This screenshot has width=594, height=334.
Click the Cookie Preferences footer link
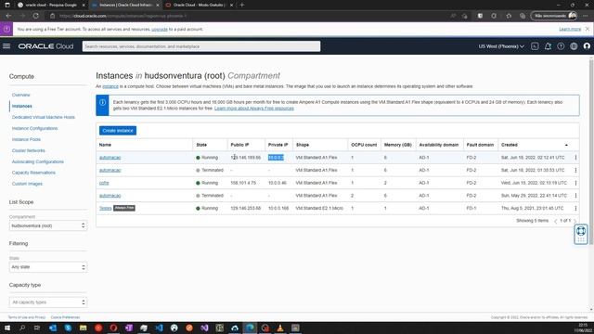(x=65, y=317)
